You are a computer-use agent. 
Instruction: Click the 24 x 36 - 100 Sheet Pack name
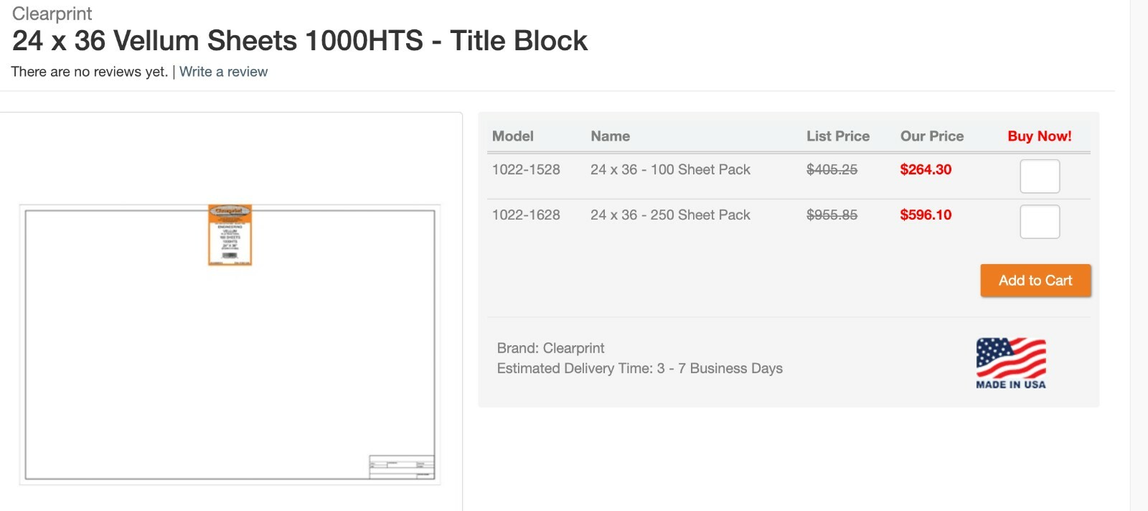click(x=670, y=170)
